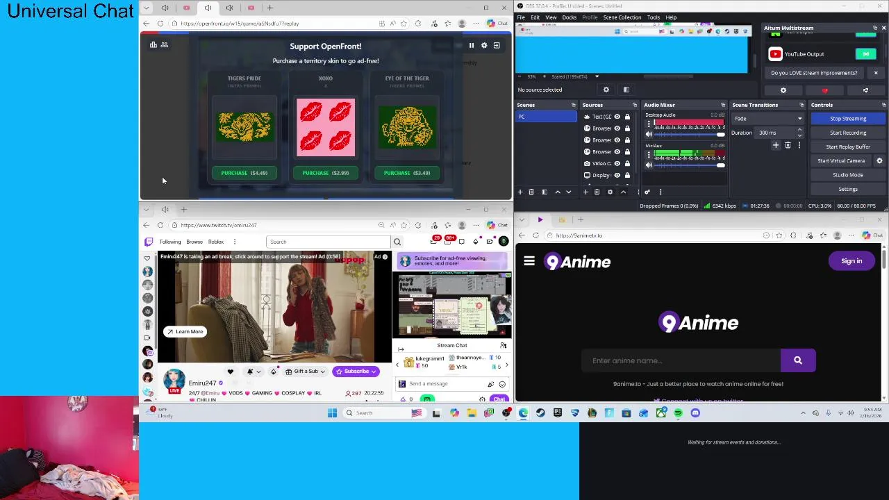This screenshot has width=889, height=500.
Task: Open the OBS Scene Collection menu
Action: (x=622, y=17)
